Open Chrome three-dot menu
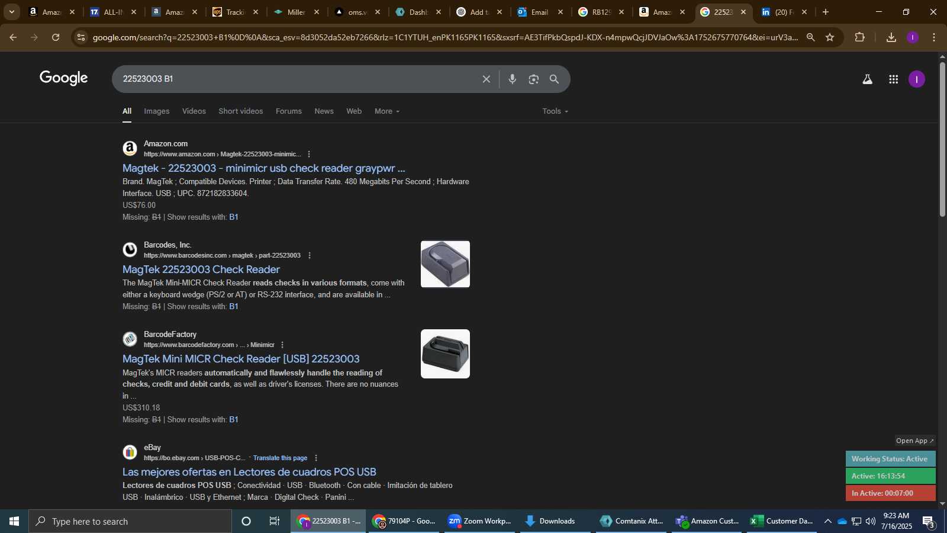Viewport: 947px width, 533px height. 934,37
